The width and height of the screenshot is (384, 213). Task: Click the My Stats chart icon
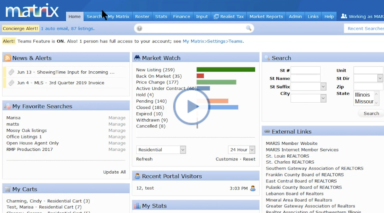pyautogui.click(x=137, y=206)
